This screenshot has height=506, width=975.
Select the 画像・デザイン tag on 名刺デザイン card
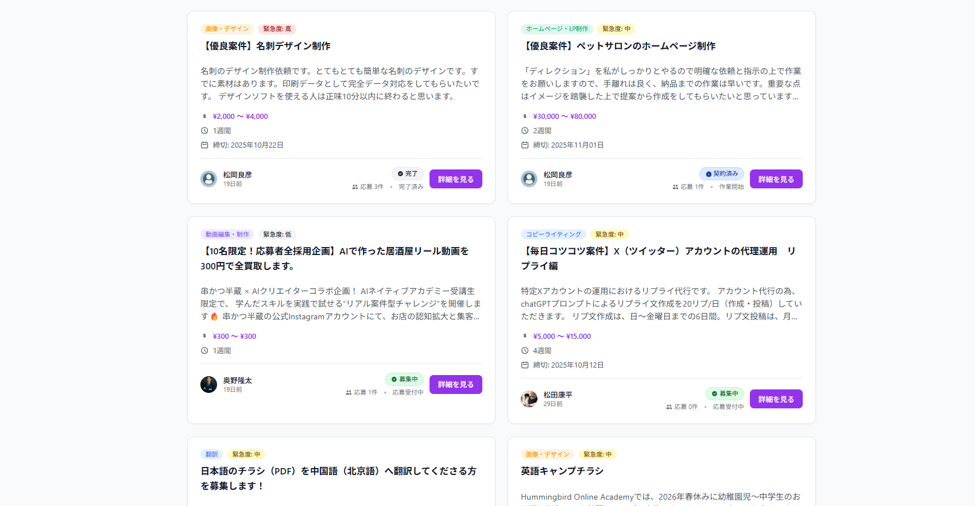click(x=227, y=29)
